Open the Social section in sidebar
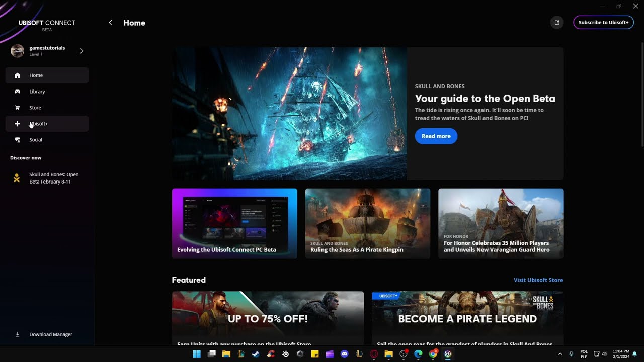This screenshot has width=644, height=362. [47, 140]
